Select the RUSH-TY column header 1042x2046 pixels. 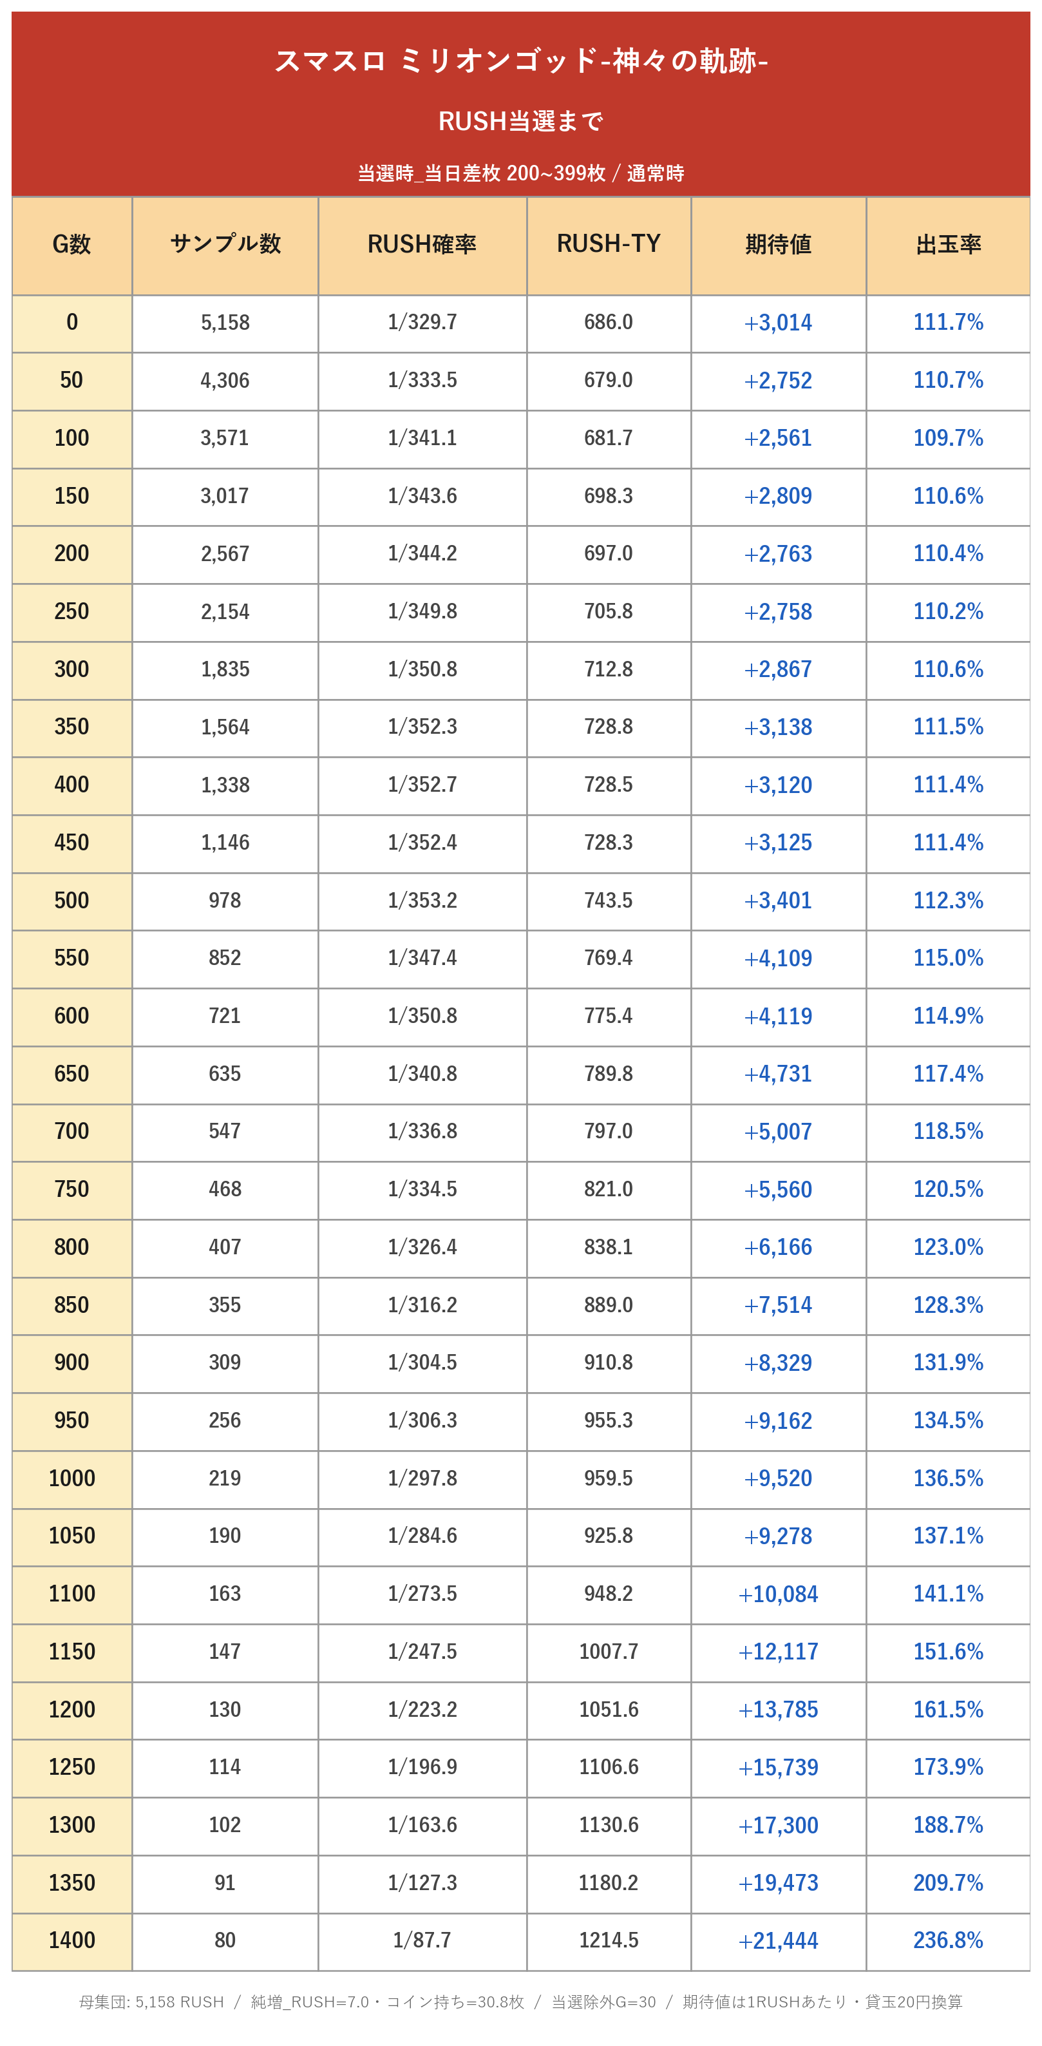tap(609, 245)
